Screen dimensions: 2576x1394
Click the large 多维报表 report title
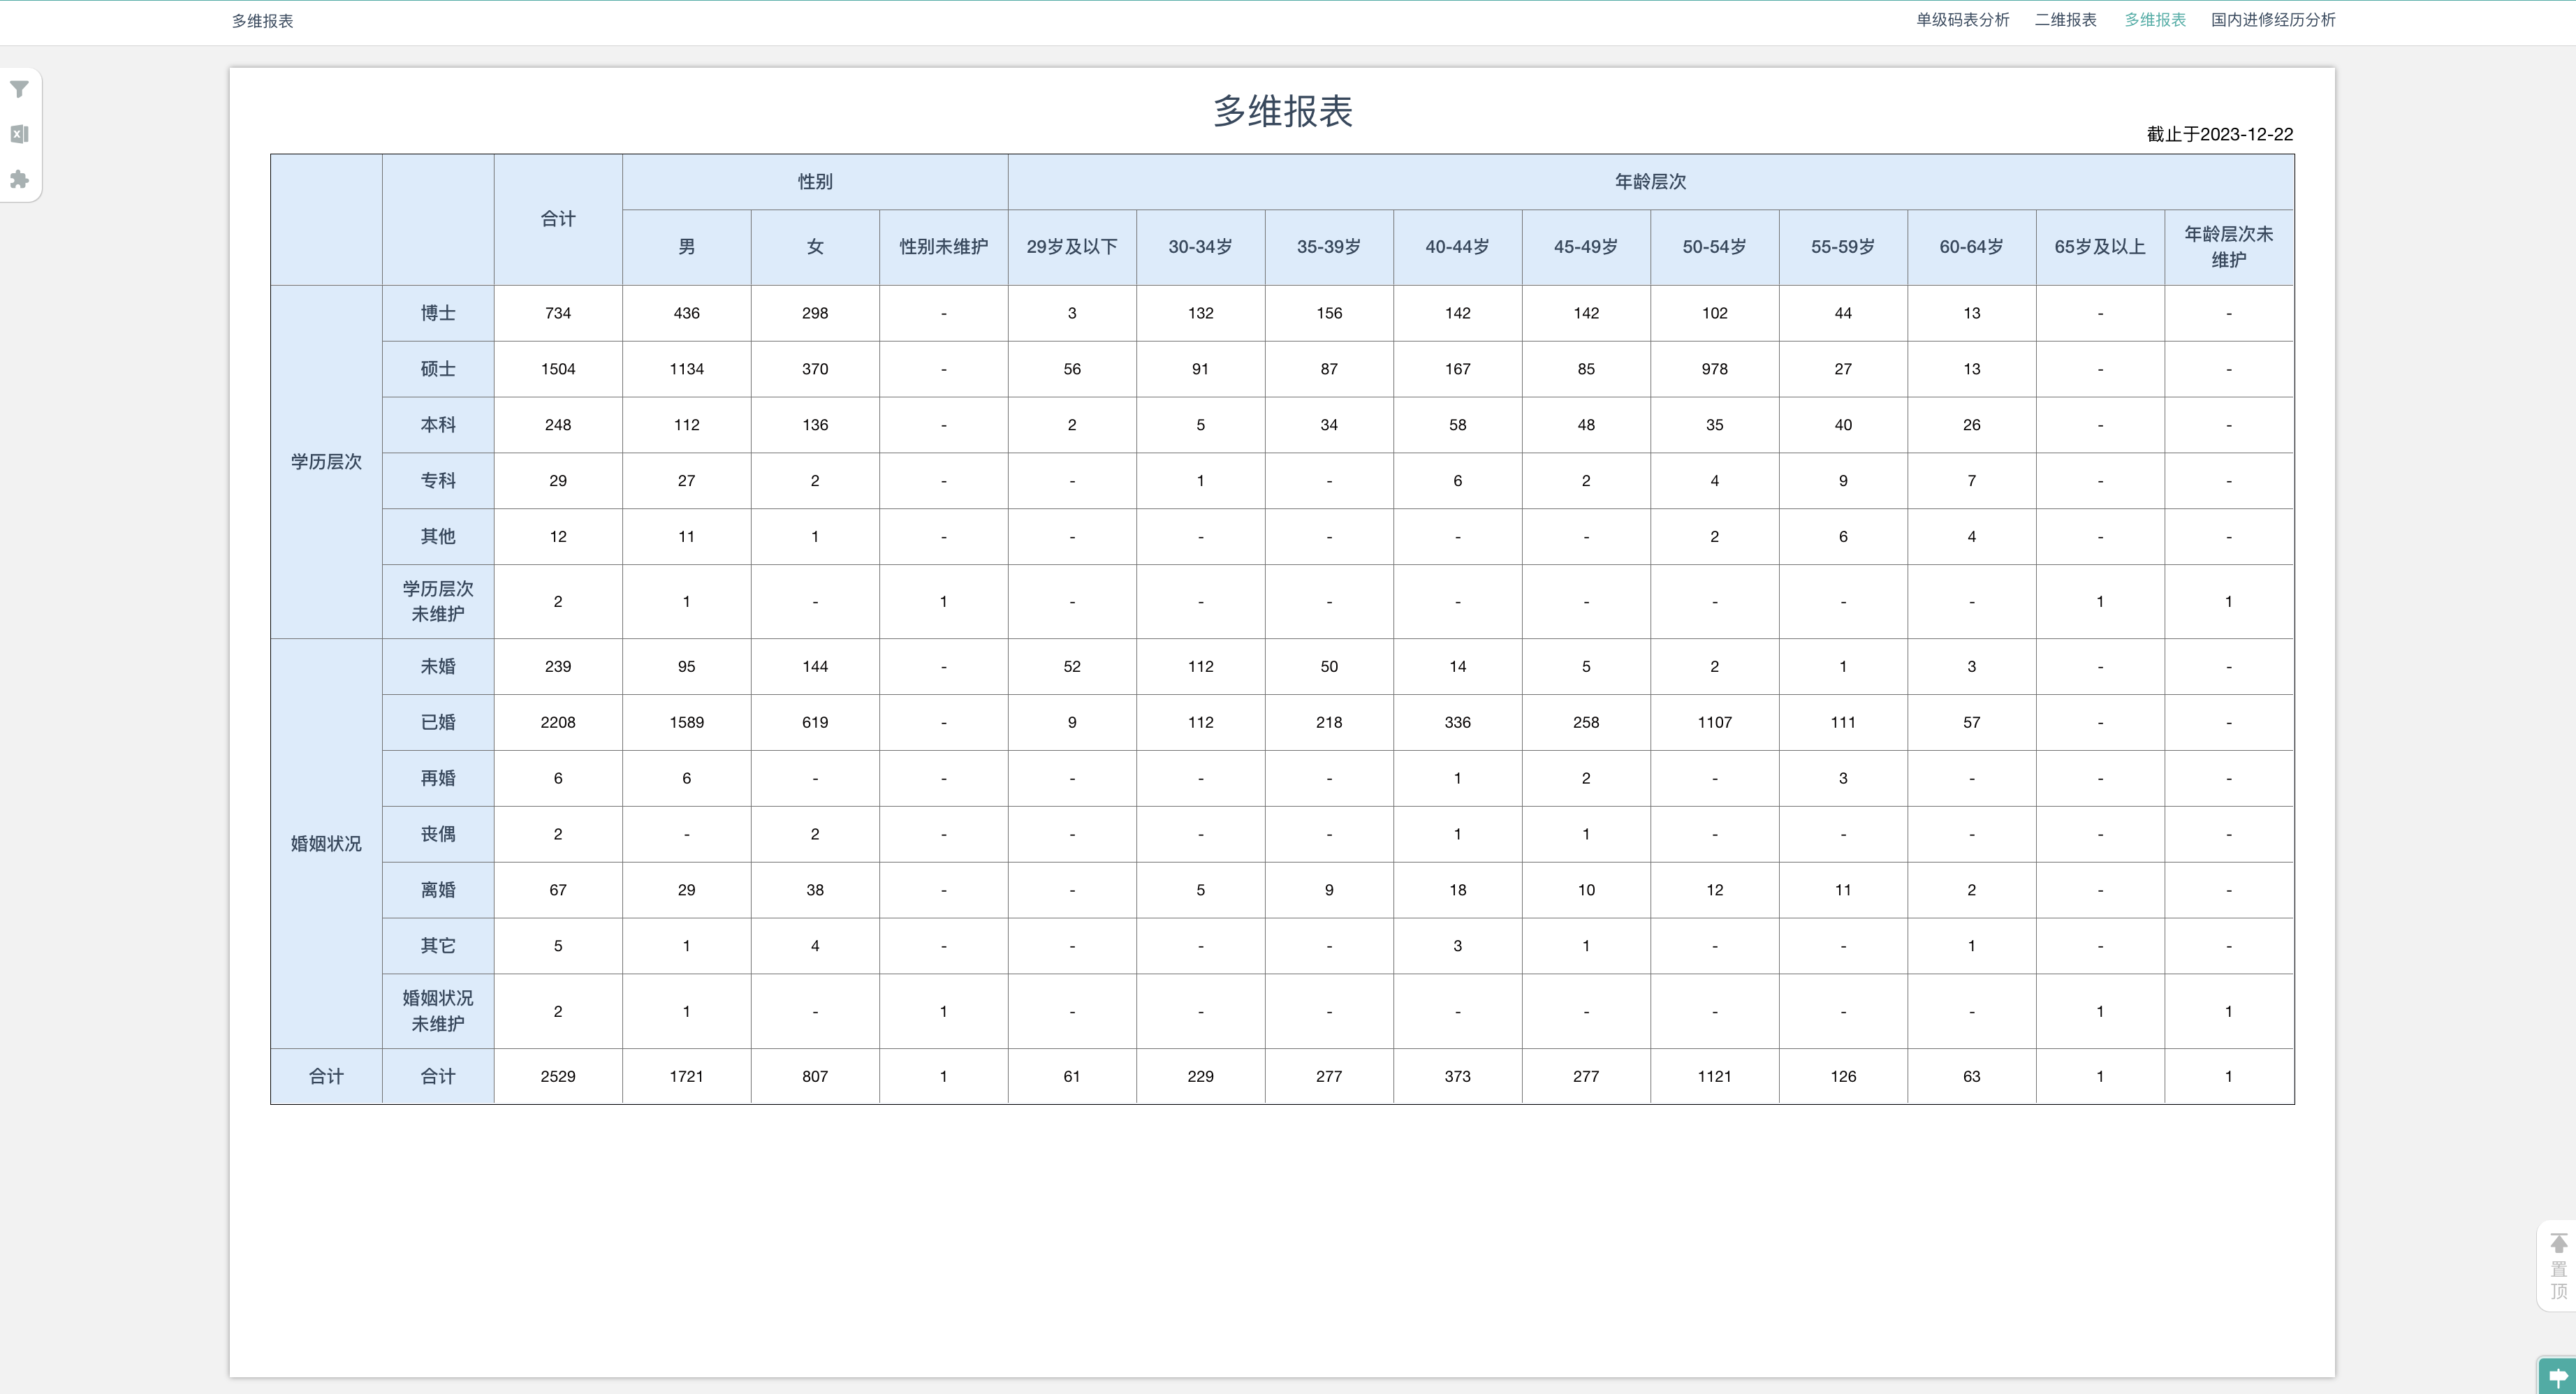1283,111
